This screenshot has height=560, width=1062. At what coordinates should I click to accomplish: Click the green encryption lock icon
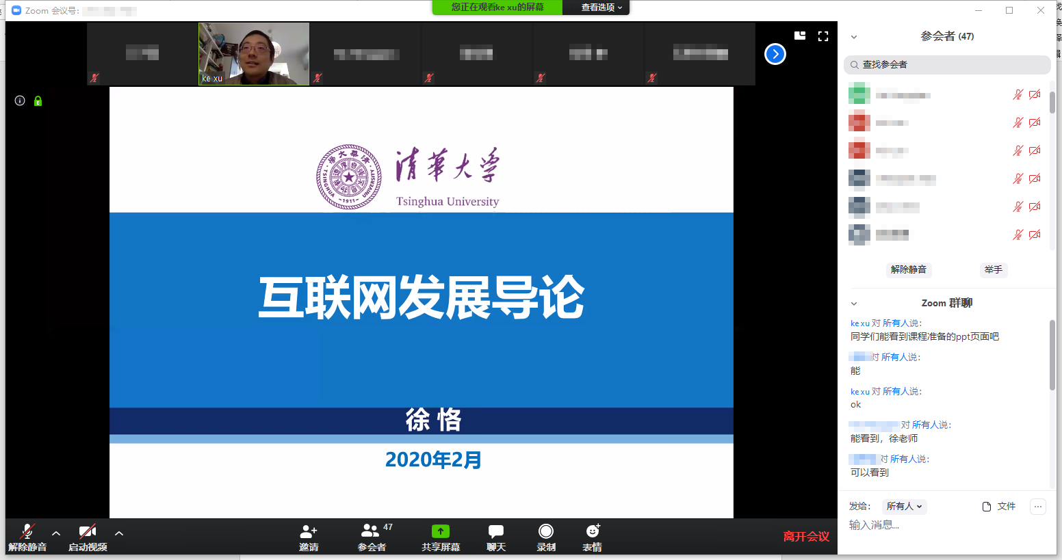coord(38,101)
